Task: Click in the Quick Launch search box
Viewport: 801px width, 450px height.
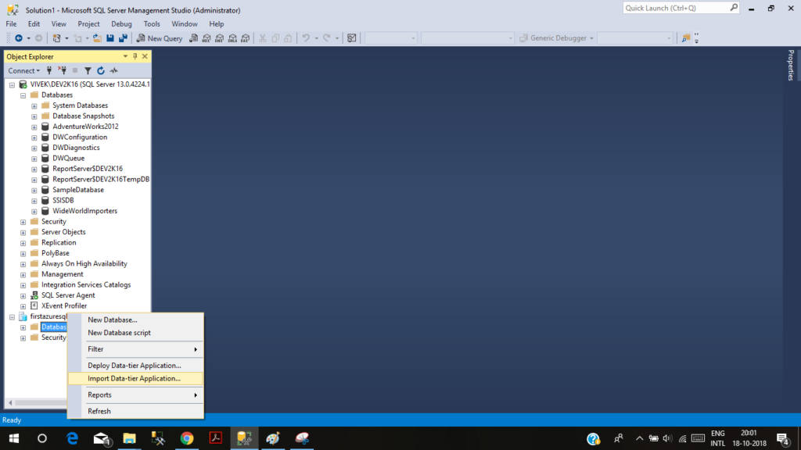Action: pos(676,9)
